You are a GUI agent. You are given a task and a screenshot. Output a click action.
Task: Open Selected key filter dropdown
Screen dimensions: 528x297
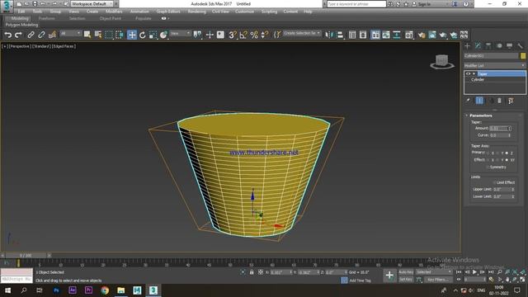(x=433, y=272)
